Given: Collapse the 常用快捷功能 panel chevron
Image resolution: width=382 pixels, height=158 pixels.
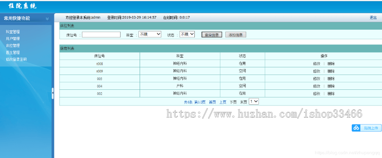Looking at the screenshot, I should (x=47, y=19).
